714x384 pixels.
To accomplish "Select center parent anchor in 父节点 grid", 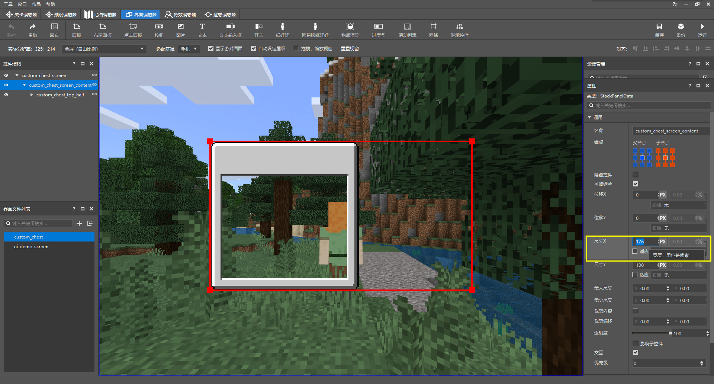I will pyautogui.click(x=642, y=158).
